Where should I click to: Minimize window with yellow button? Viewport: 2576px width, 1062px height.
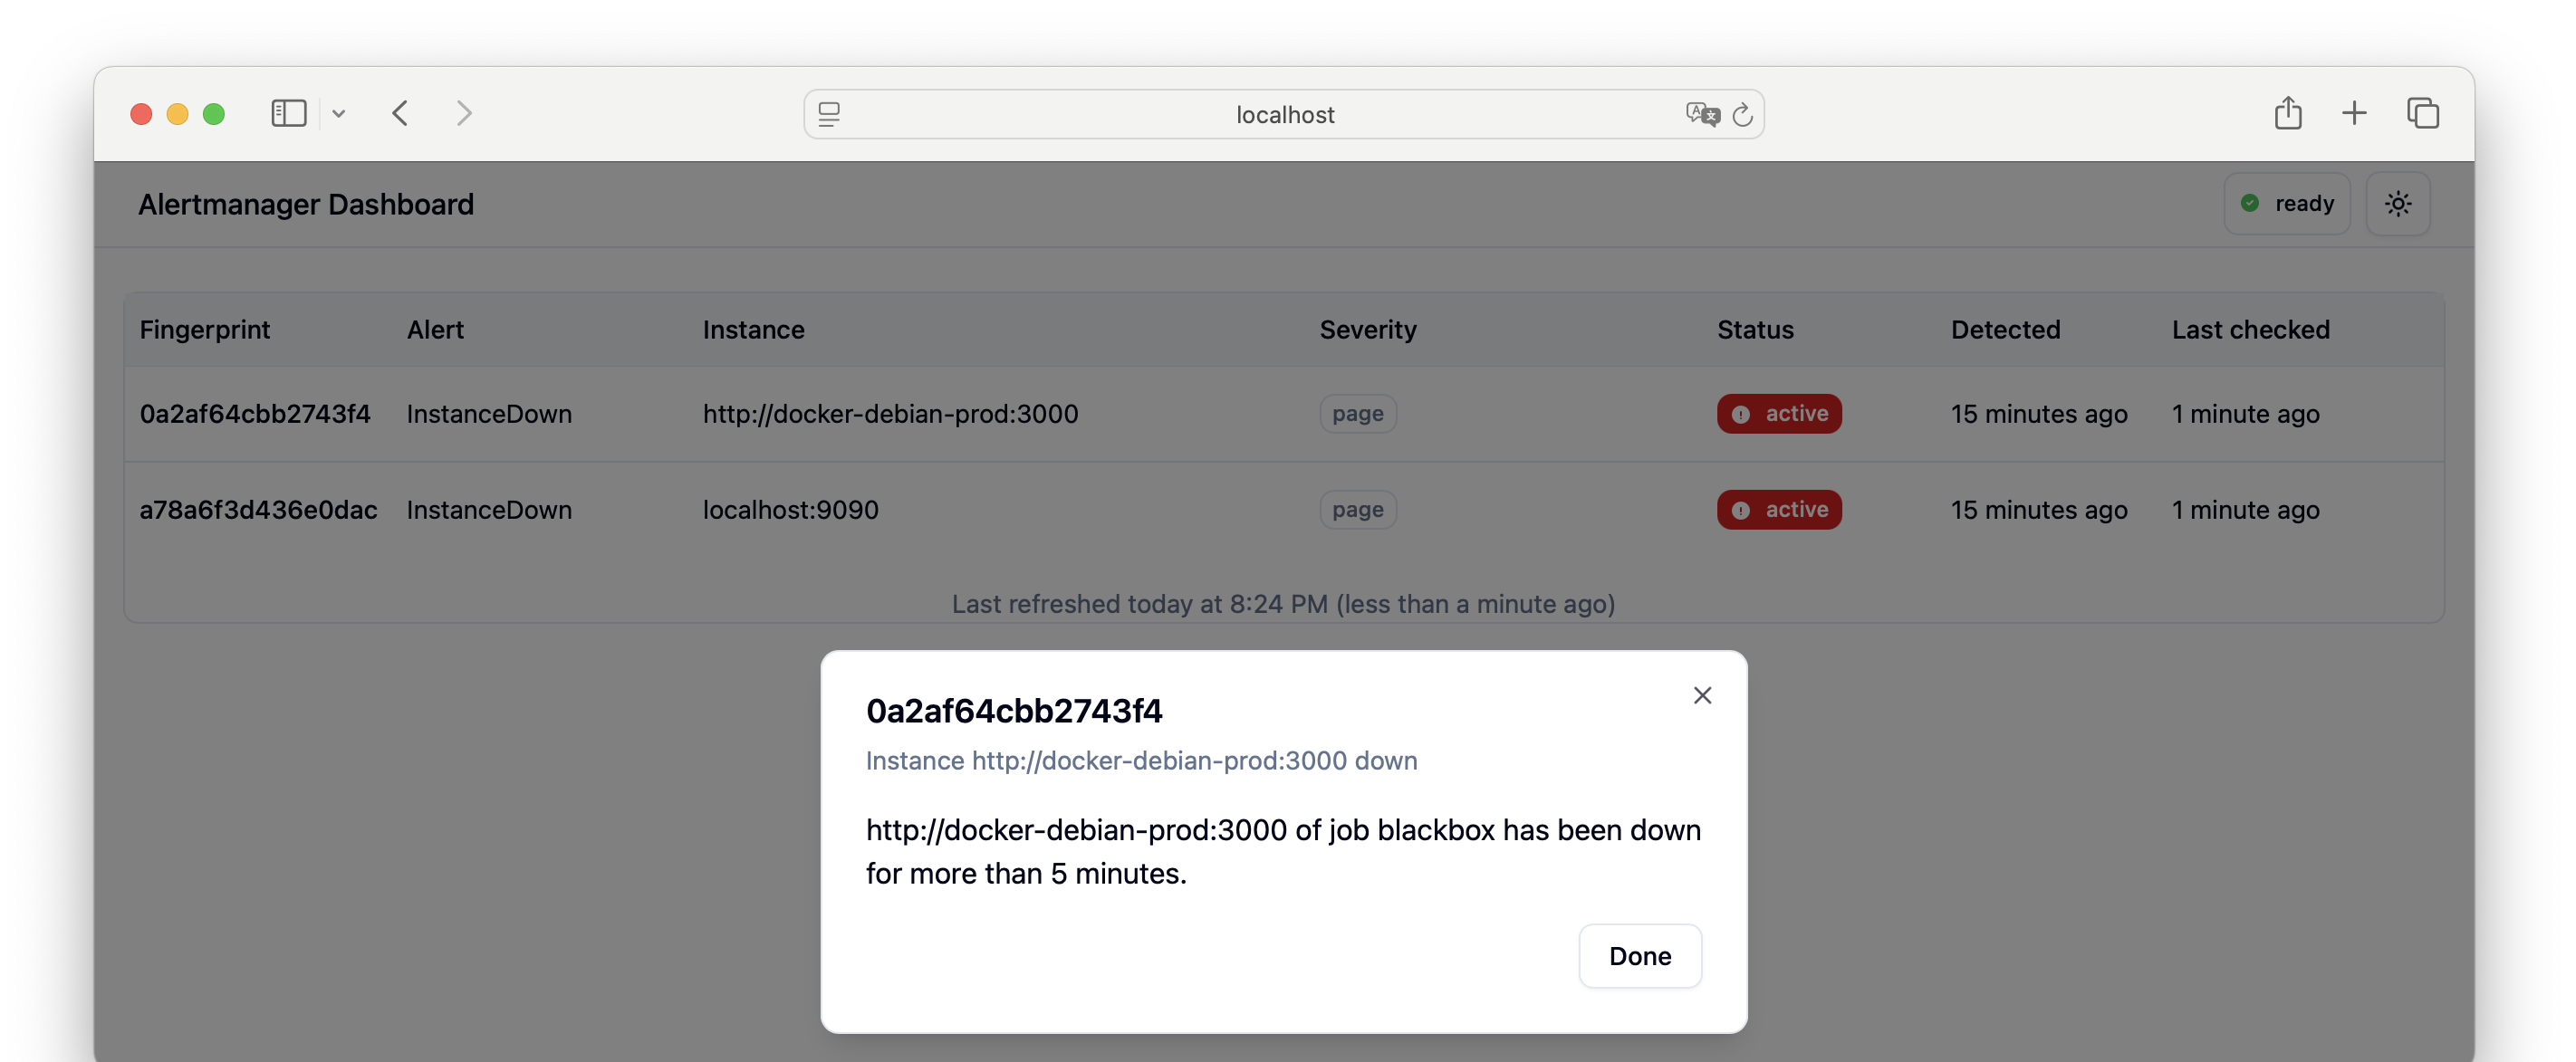(x=177, y=114)
